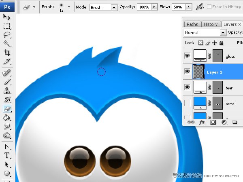
Task: Select the Brush tool in toolbox
Action: 6,82
